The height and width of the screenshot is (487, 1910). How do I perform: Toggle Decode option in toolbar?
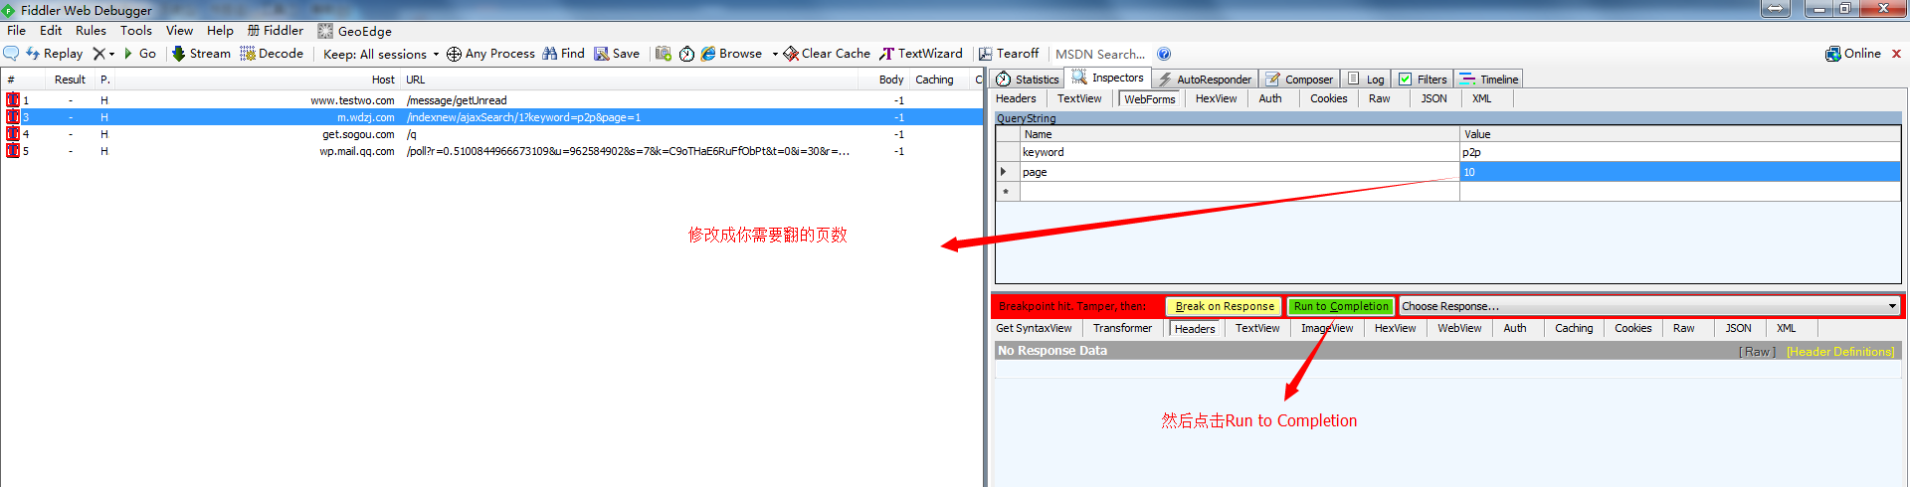coord(272,54)
